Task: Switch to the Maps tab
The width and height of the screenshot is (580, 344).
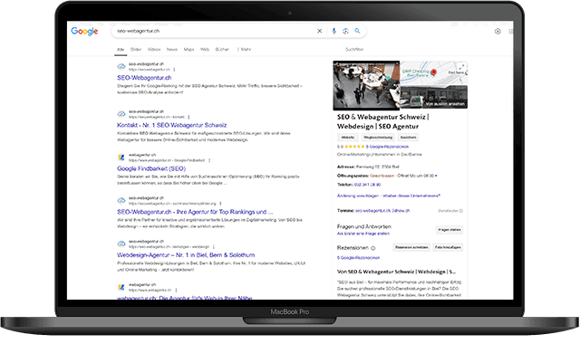Action: click(x=189, y=50)
